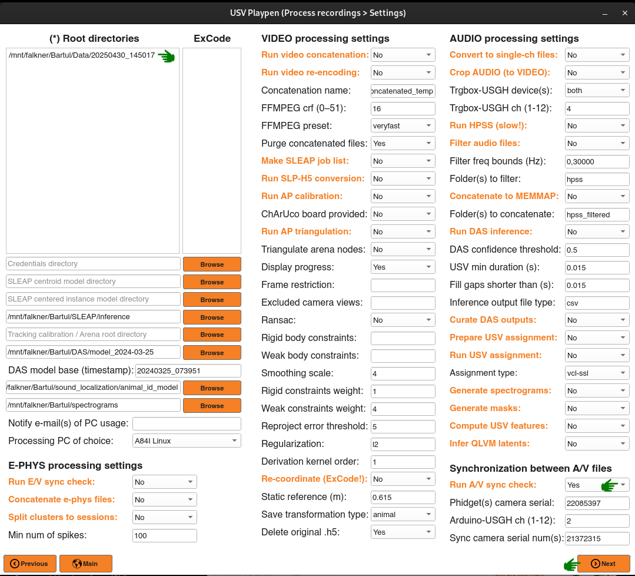Click the DAS confidence threshold field
This screenshot has width=635, height=576.
pos(597,250)
